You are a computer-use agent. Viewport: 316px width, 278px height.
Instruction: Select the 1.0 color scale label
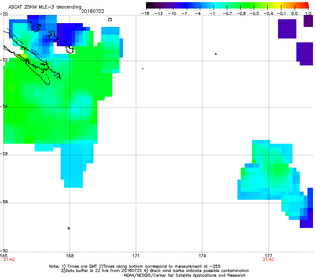[308, 14]
